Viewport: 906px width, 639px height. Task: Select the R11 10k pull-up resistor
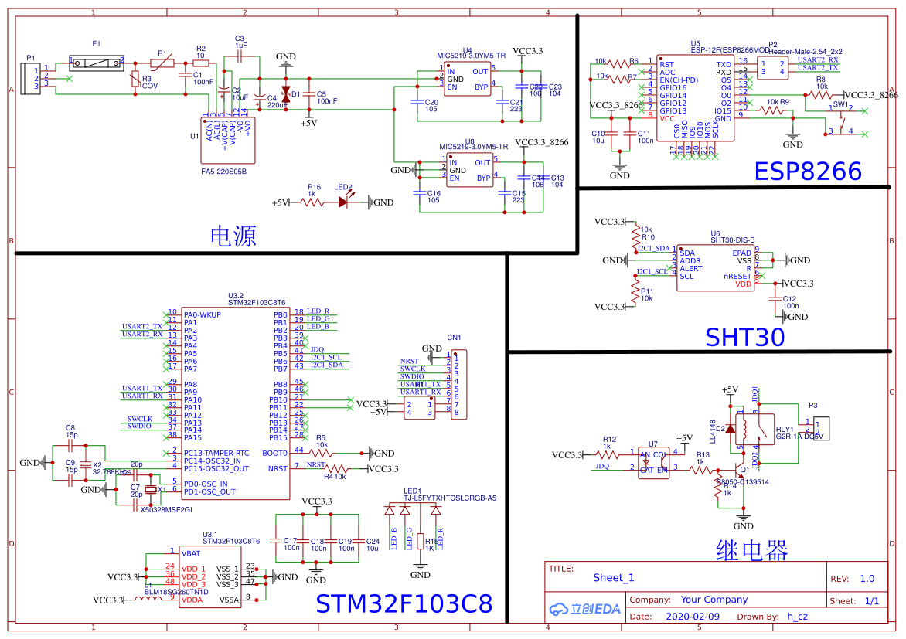coord(635,291)
